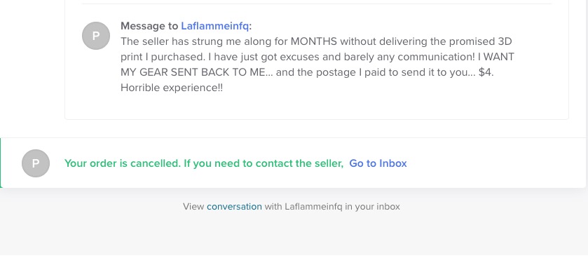Click the divider line above the message
The image size is (588, 279).
coord(317,4)
